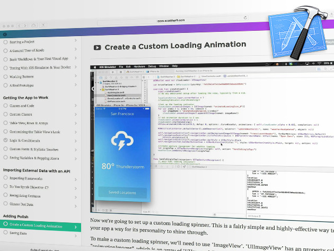Open Help menu in the screenshot
Image resolution: width=334 pixels, height=251 pixels.
174,66
